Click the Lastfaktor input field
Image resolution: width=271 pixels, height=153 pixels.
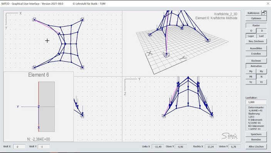click(x=256, y=102)
